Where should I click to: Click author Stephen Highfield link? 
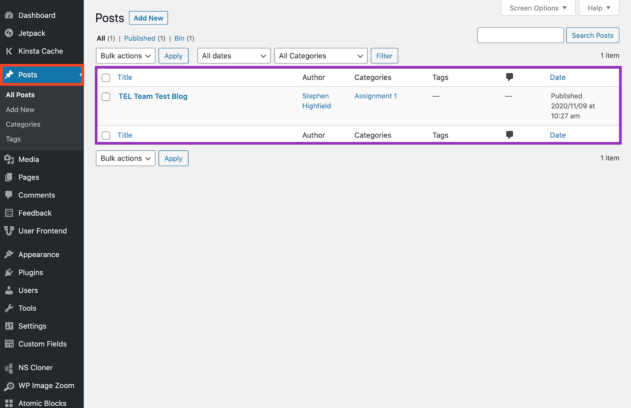coord(317,101)
